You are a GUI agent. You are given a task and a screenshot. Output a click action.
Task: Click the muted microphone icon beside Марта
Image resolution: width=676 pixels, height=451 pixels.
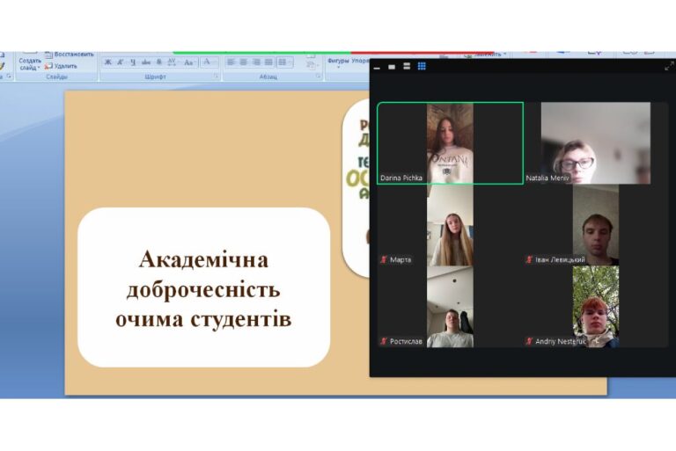click(x=383, y=259)
